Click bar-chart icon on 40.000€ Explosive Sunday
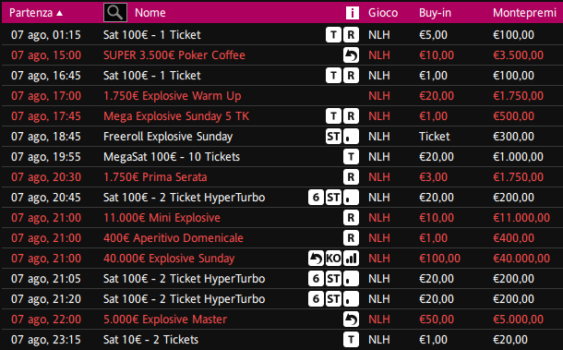This screenshot has height=350, width=563. pos(351,259)
